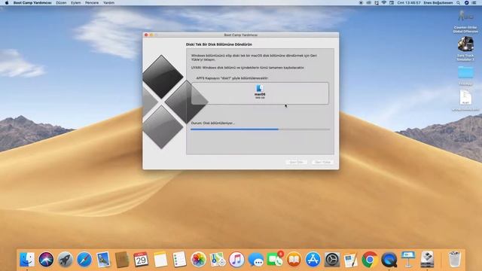
Task: Open iTunes music note icon
Action: pyautogui.click(x=236, y=259)
